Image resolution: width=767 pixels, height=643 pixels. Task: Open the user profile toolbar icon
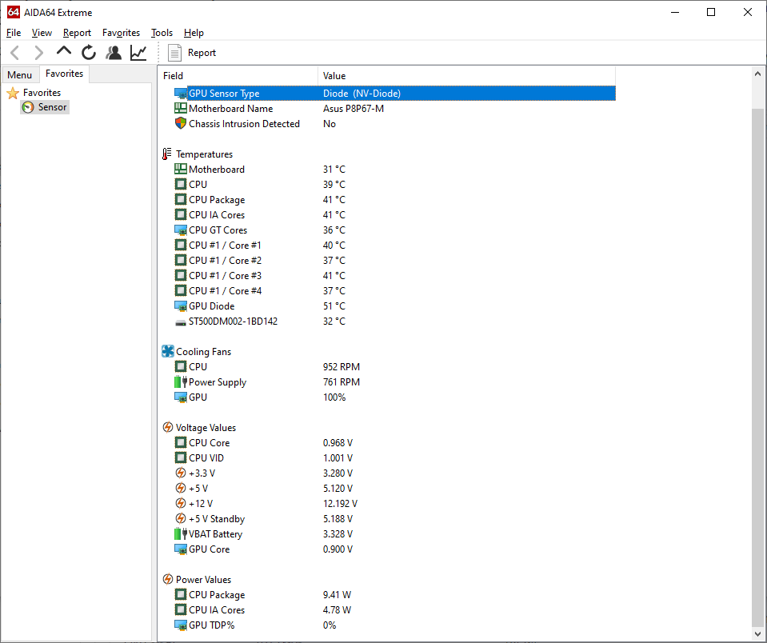(x=114, y=53)
